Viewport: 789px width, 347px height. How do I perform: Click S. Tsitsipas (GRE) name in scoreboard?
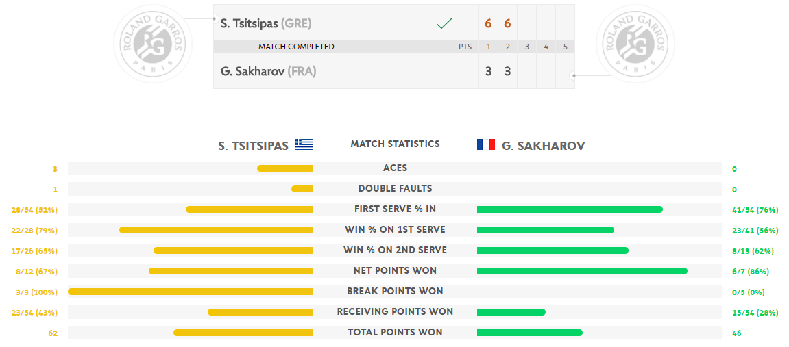coord(266,23)
